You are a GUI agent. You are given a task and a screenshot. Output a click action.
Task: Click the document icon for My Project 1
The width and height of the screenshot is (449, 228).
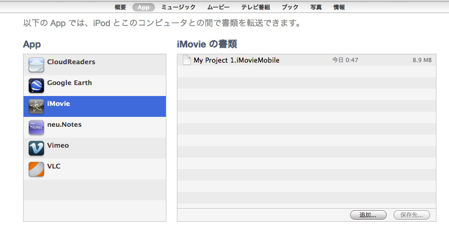187,60
